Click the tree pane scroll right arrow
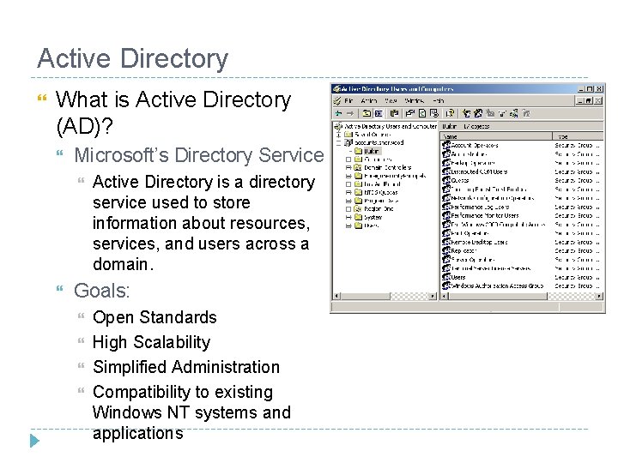 [433, 296]
